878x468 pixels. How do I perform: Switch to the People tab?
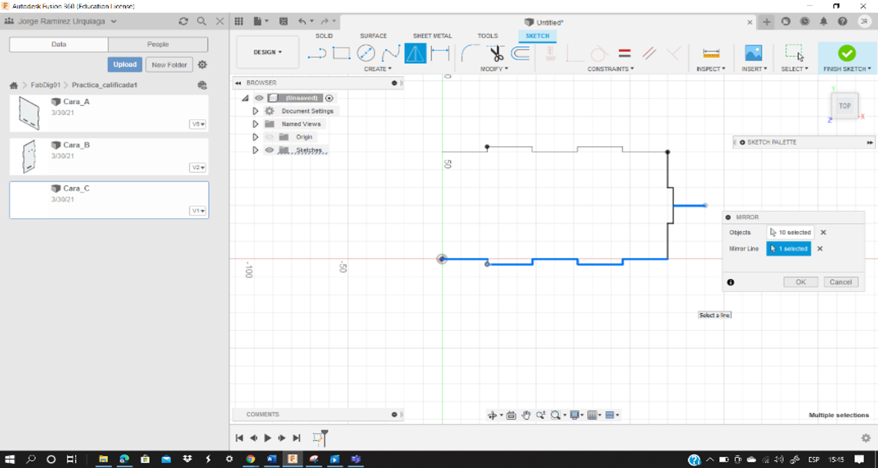point(158,44)
